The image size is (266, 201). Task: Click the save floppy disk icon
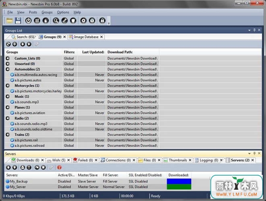[18, 21]
